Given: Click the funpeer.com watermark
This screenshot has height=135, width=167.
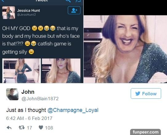Looking at the screenshot, I should click(145, 132).
